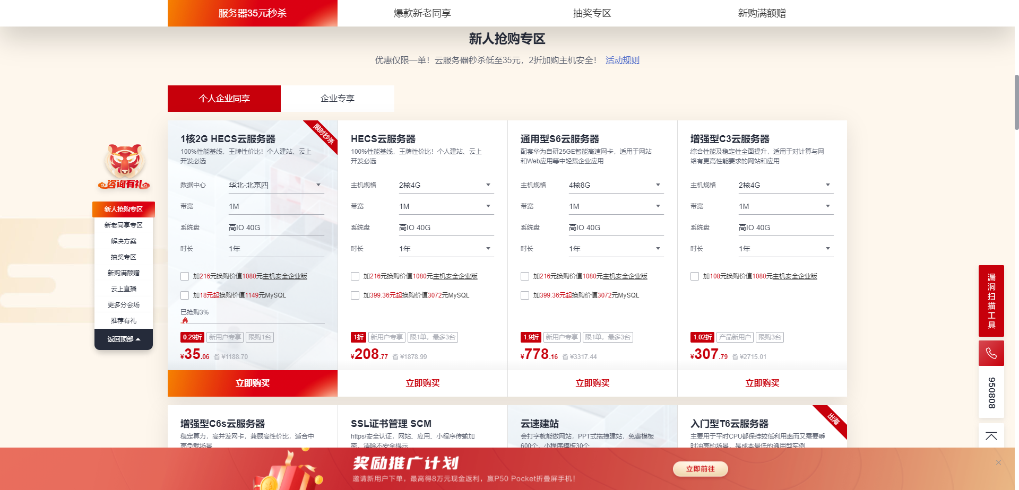
Task: Click the red gift box banner image
Action: 289,471
